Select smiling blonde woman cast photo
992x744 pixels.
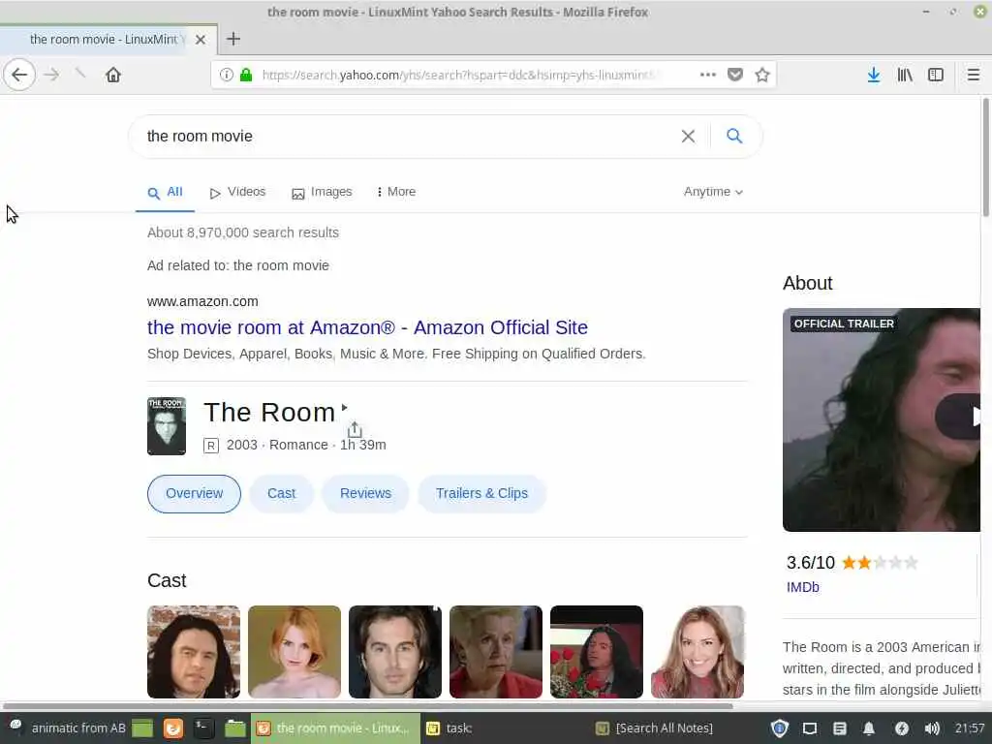tap(697, 652)
